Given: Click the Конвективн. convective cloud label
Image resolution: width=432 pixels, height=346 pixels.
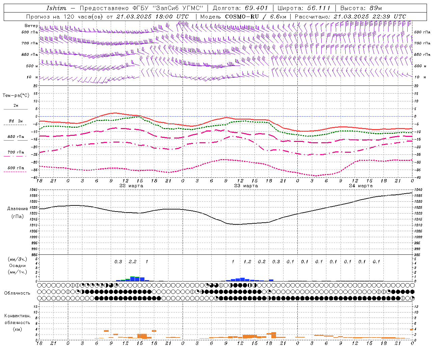Looking at the screenshot, I should [18, 316].
